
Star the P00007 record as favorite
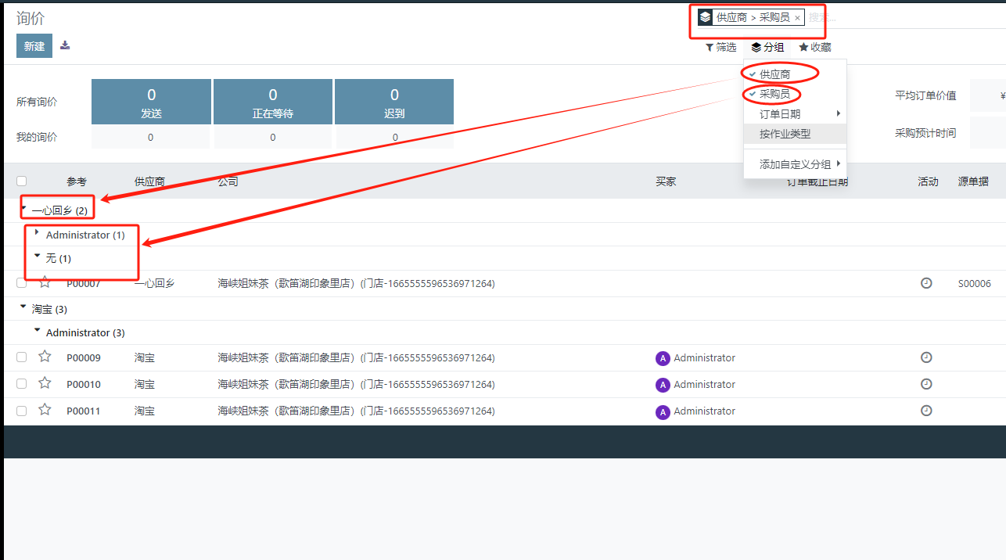pyautogui.click(x=45, y=282)
